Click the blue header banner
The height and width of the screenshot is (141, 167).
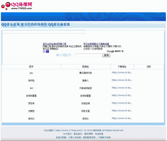83,17
